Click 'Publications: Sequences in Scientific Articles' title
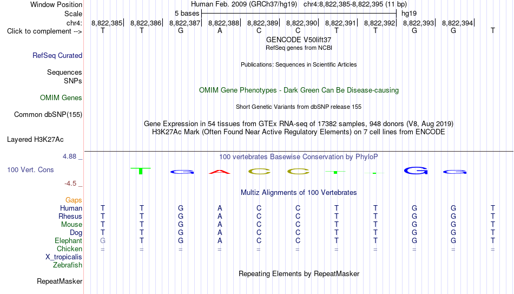Screen dimensions: 514x294 (x=299, y=64)
